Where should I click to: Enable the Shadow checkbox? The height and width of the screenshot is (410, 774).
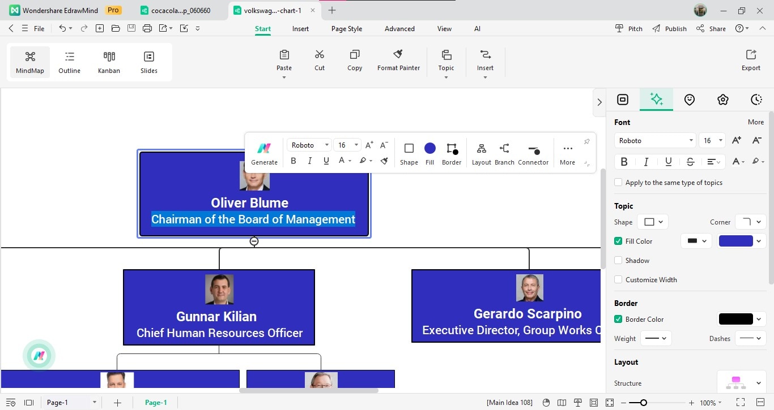(x=618, y=260)
